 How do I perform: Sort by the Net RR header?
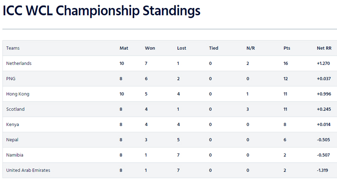pyautogui.click(x=324, y=48)
